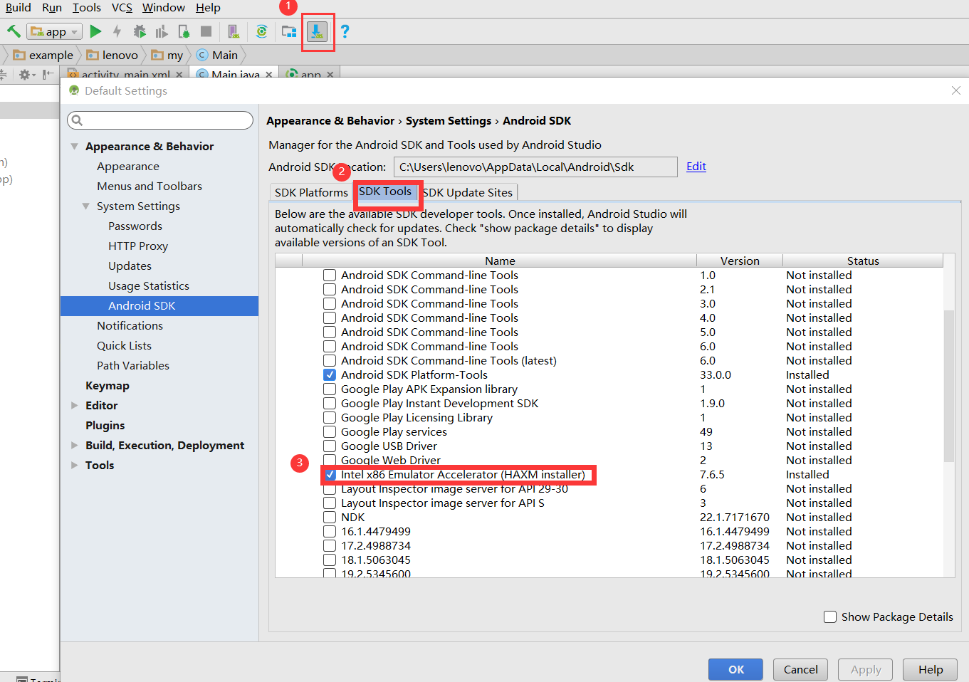This screenshot has height=682, width=969.
Task: Click Sync Project with Gradle Files icon
Action: 262,31
